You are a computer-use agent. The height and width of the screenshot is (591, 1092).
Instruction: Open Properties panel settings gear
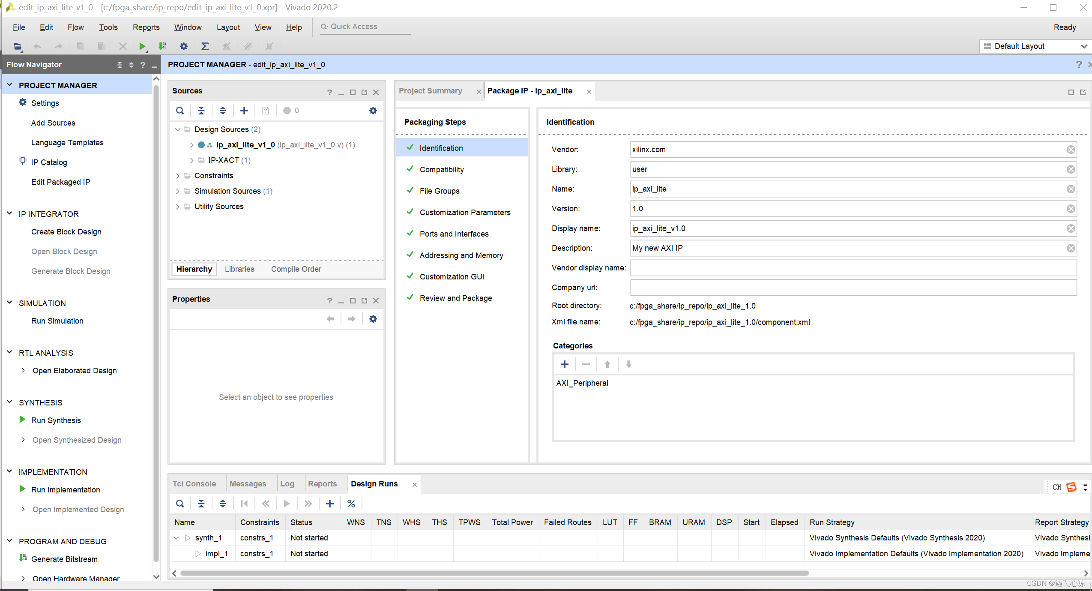[373, 319]
